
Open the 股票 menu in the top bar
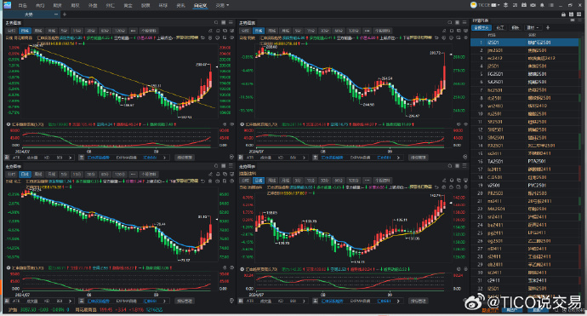[145, 5]
